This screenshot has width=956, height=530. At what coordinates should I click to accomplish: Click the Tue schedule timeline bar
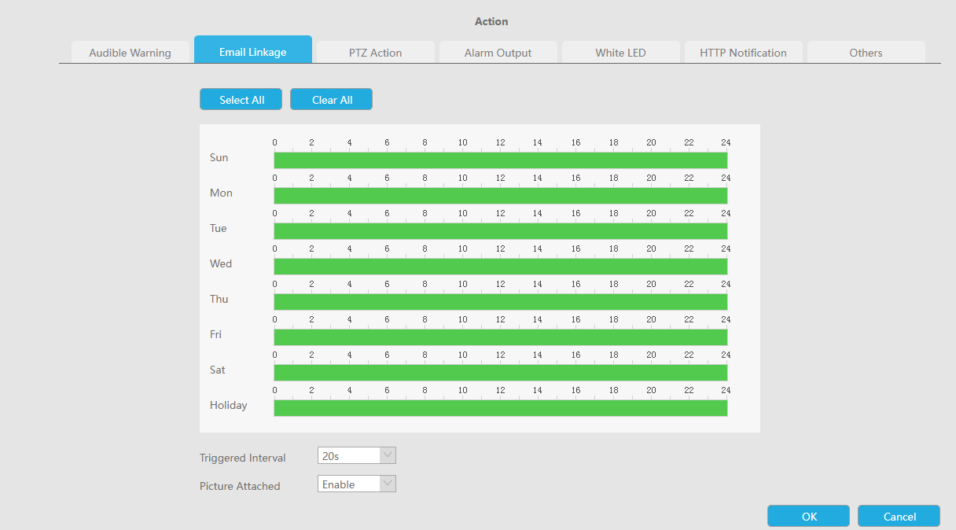pyautogui.click(x=501, y=231)
